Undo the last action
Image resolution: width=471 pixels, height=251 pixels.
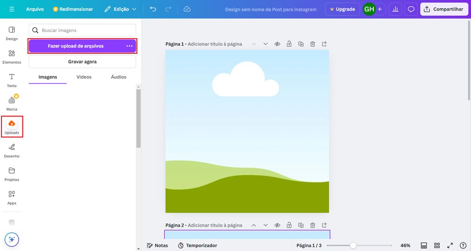pyautogui.click(x=153, y=9)
